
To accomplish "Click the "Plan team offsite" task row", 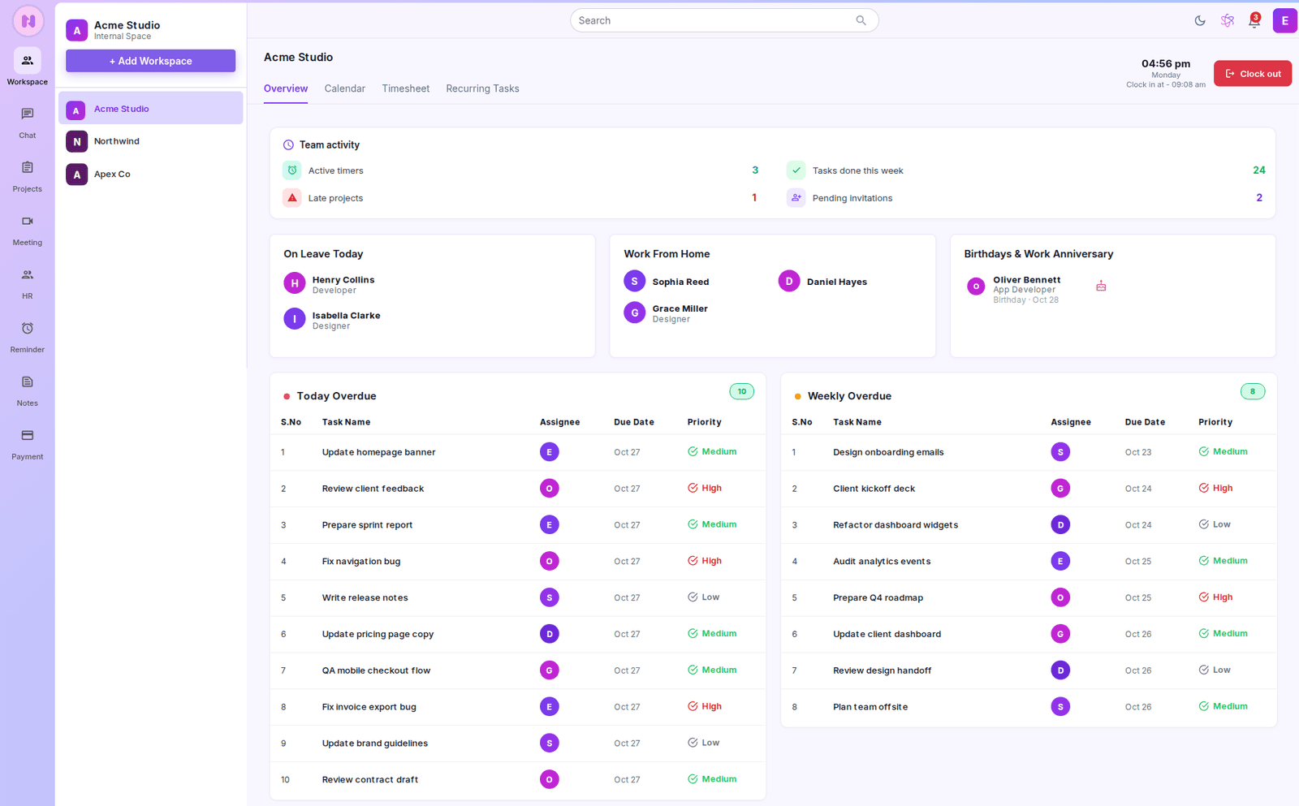I will coord(1028,707).
